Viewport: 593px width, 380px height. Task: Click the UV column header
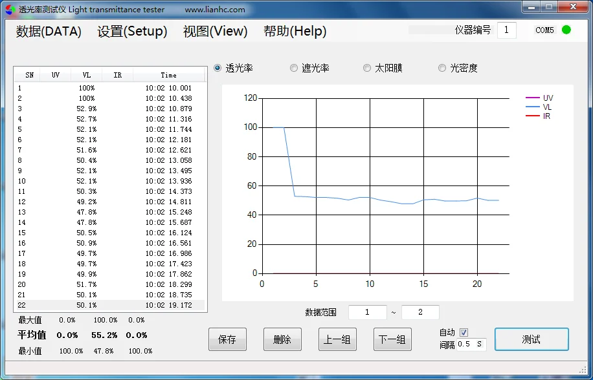click(56, 75)
